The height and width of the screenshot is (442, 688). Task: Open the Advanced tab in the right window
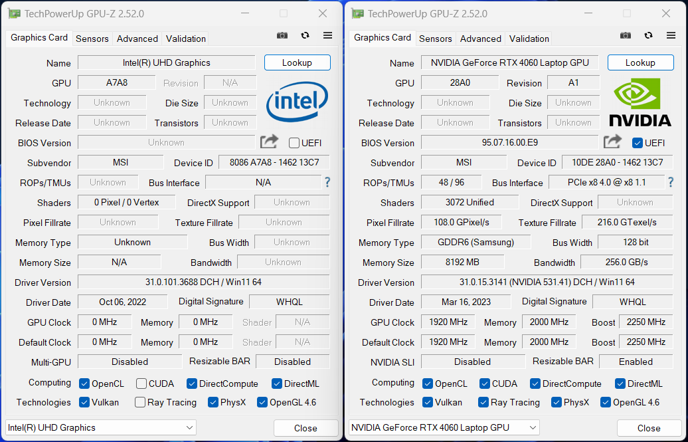click(480, 39)
